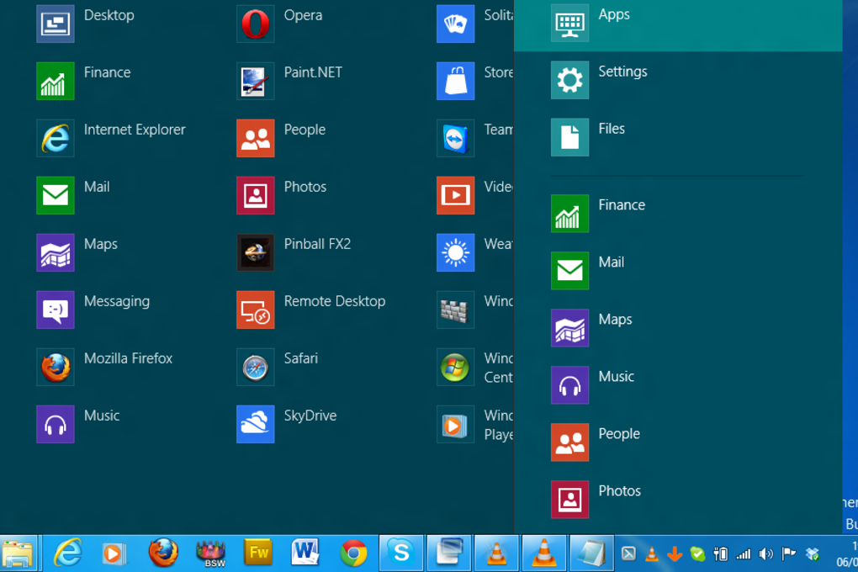Image resolution: width=858 pixels, height=572 pixels.
Task: Click the orange down-arrow tray icon
Action: click(x=674, y=554)
